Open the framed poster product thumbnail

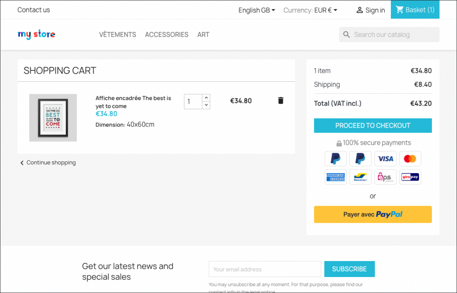pyautogui.click(x=53, y=118)
